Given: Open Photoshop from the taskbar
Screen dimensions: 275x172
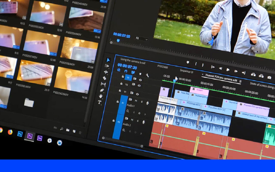Looking at the screenshot, I should [x=20, y=134].
